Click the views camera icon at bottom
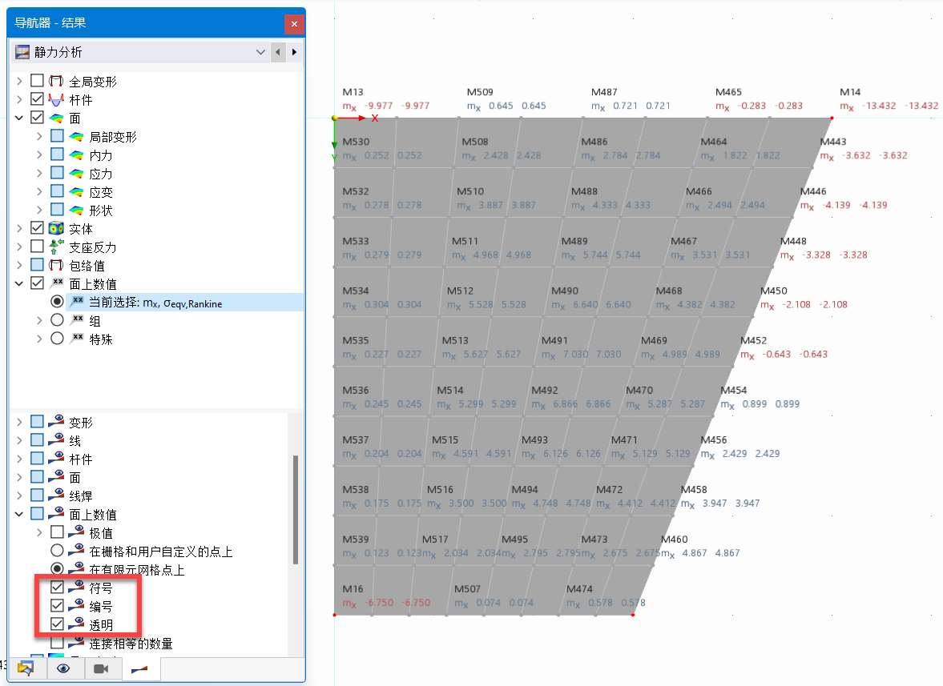The width and height of the screenshot is (943, 686). [x=103, y=668]
